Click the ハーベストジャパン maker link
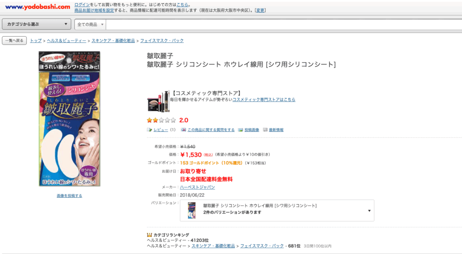The image size is (462, 254). [198, 187]
